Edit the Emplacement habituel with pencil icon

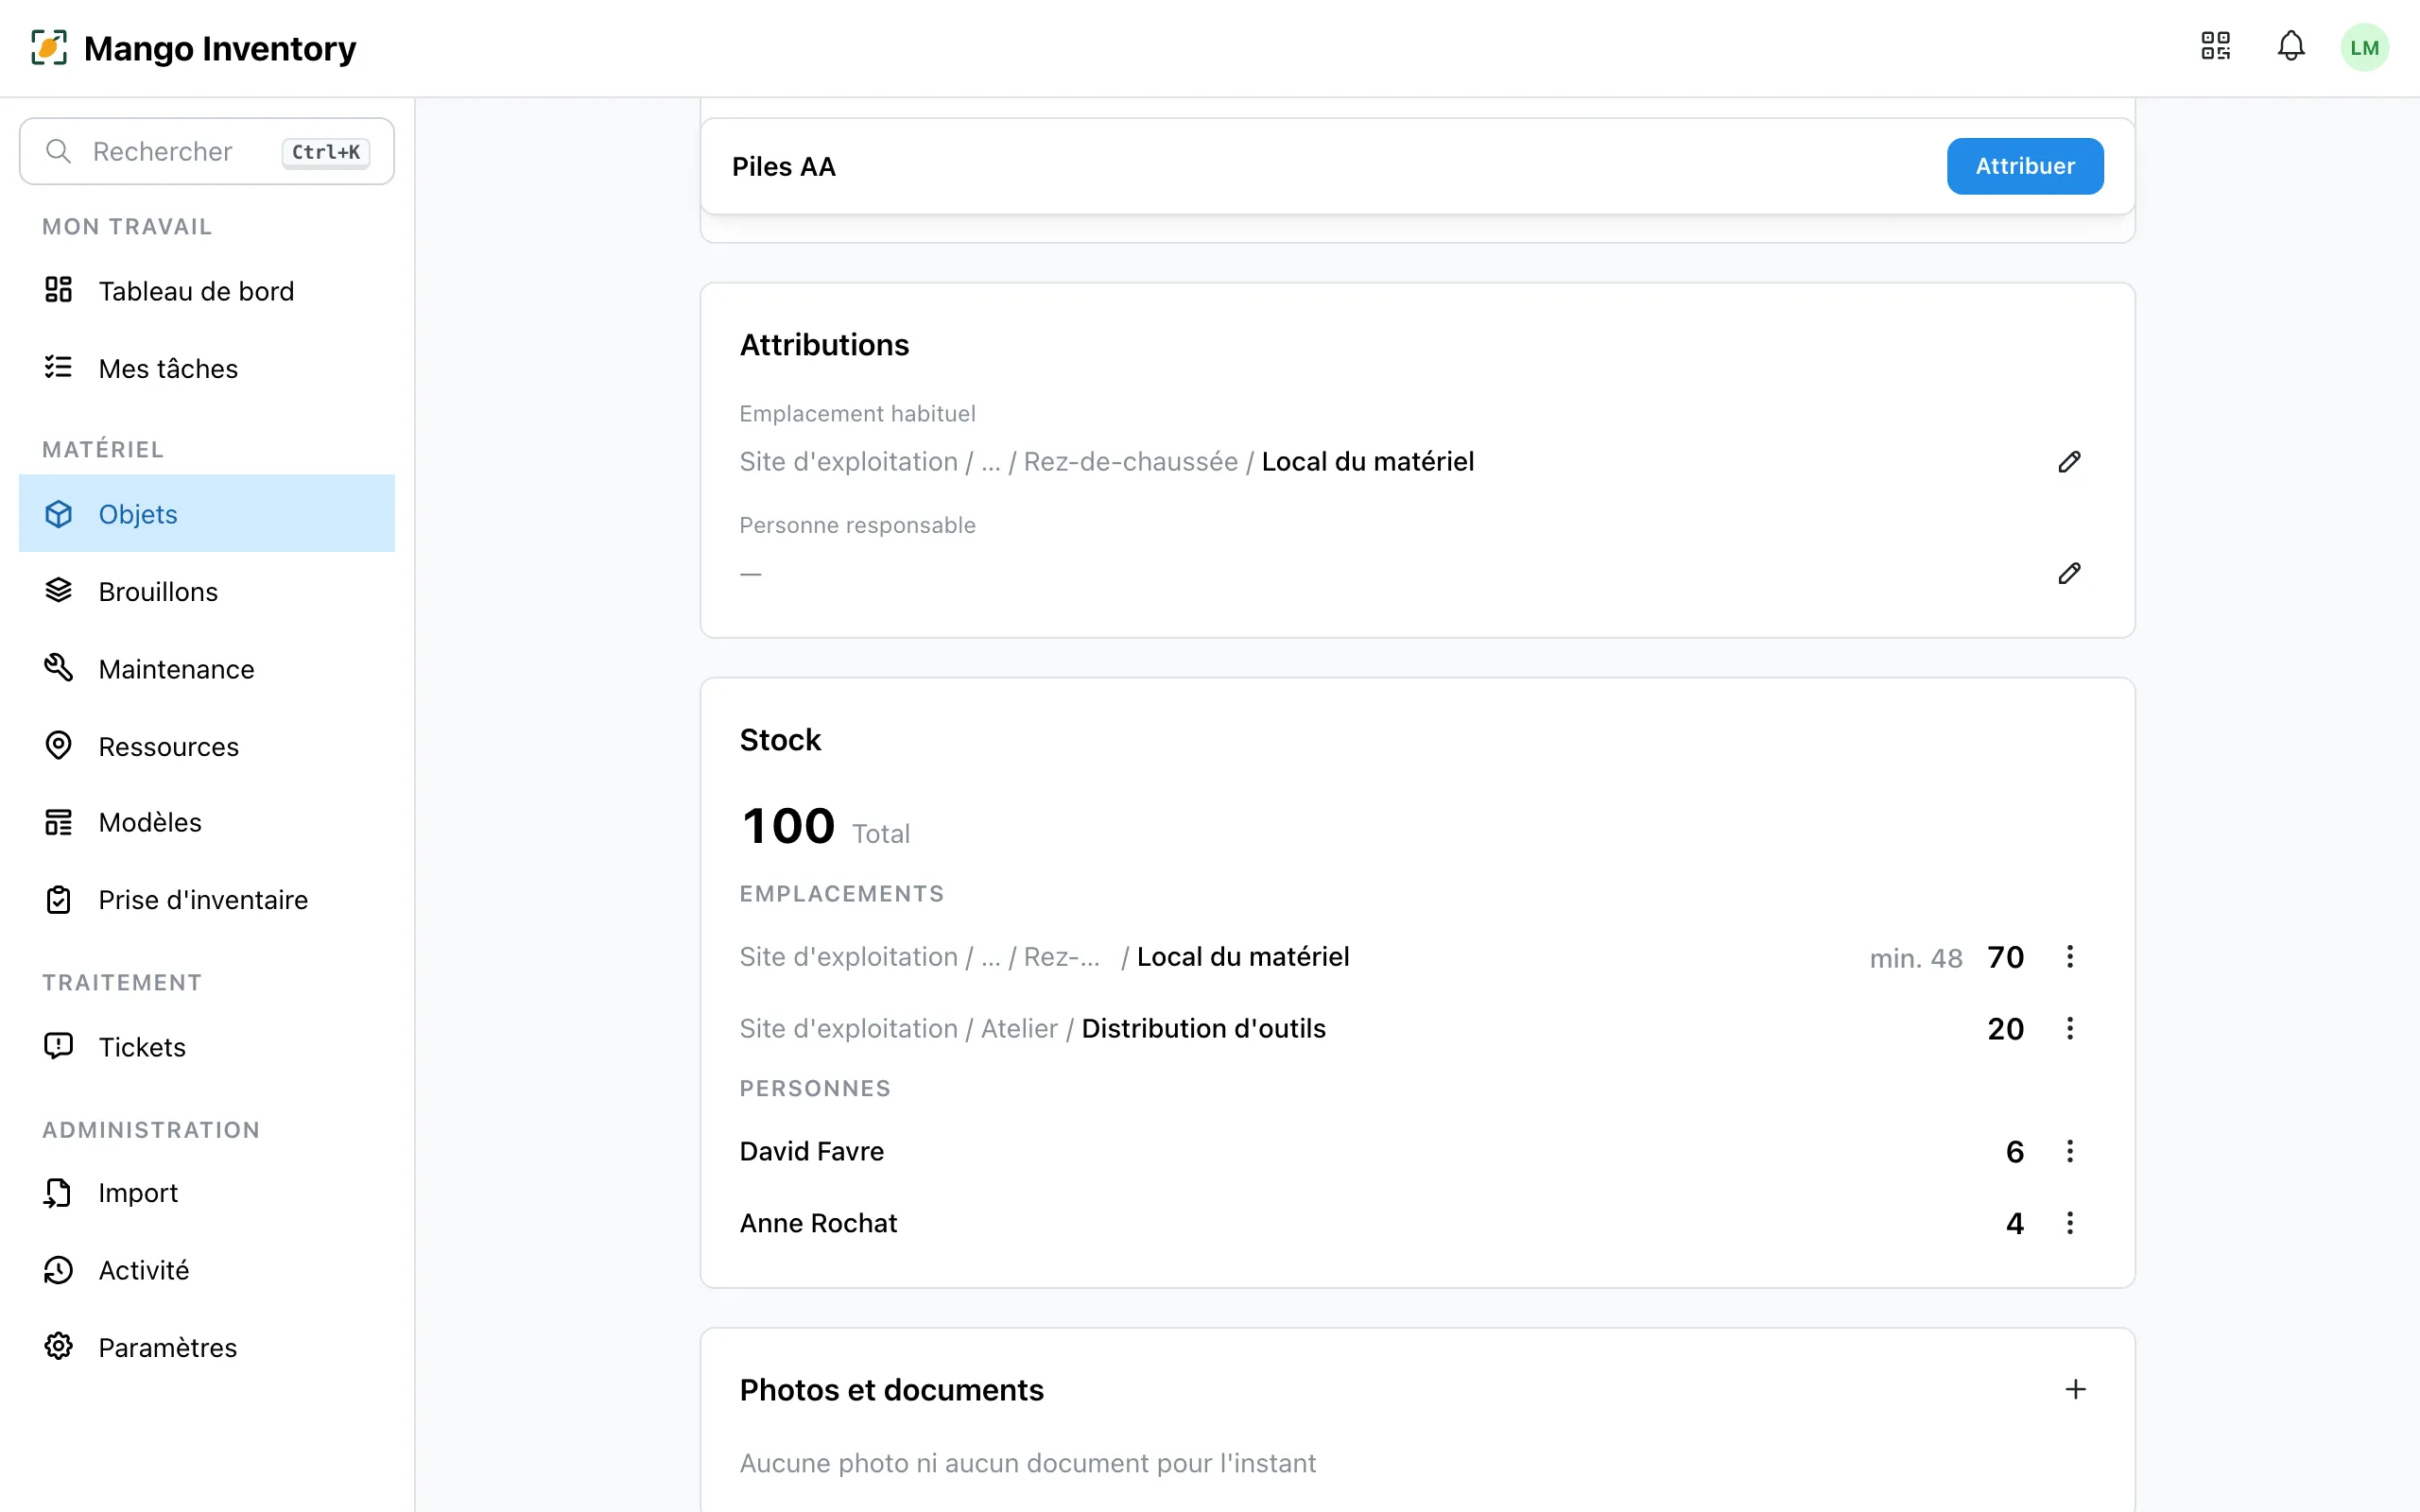point(2069,462)
